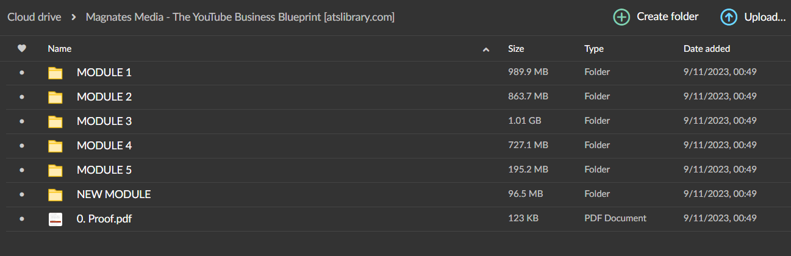Toggle favorite dot for 0. Proof.pdf
The height and width of the screenshot is (256, 791).
click(x=22, y=219)
